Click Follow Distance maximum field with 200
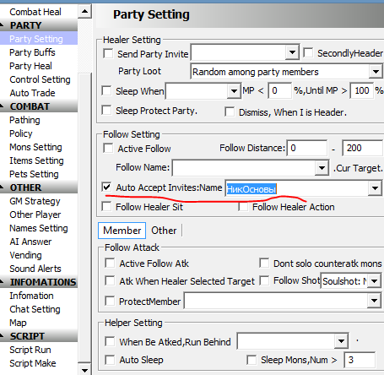384x375 pixels. [x=363, y=148]
